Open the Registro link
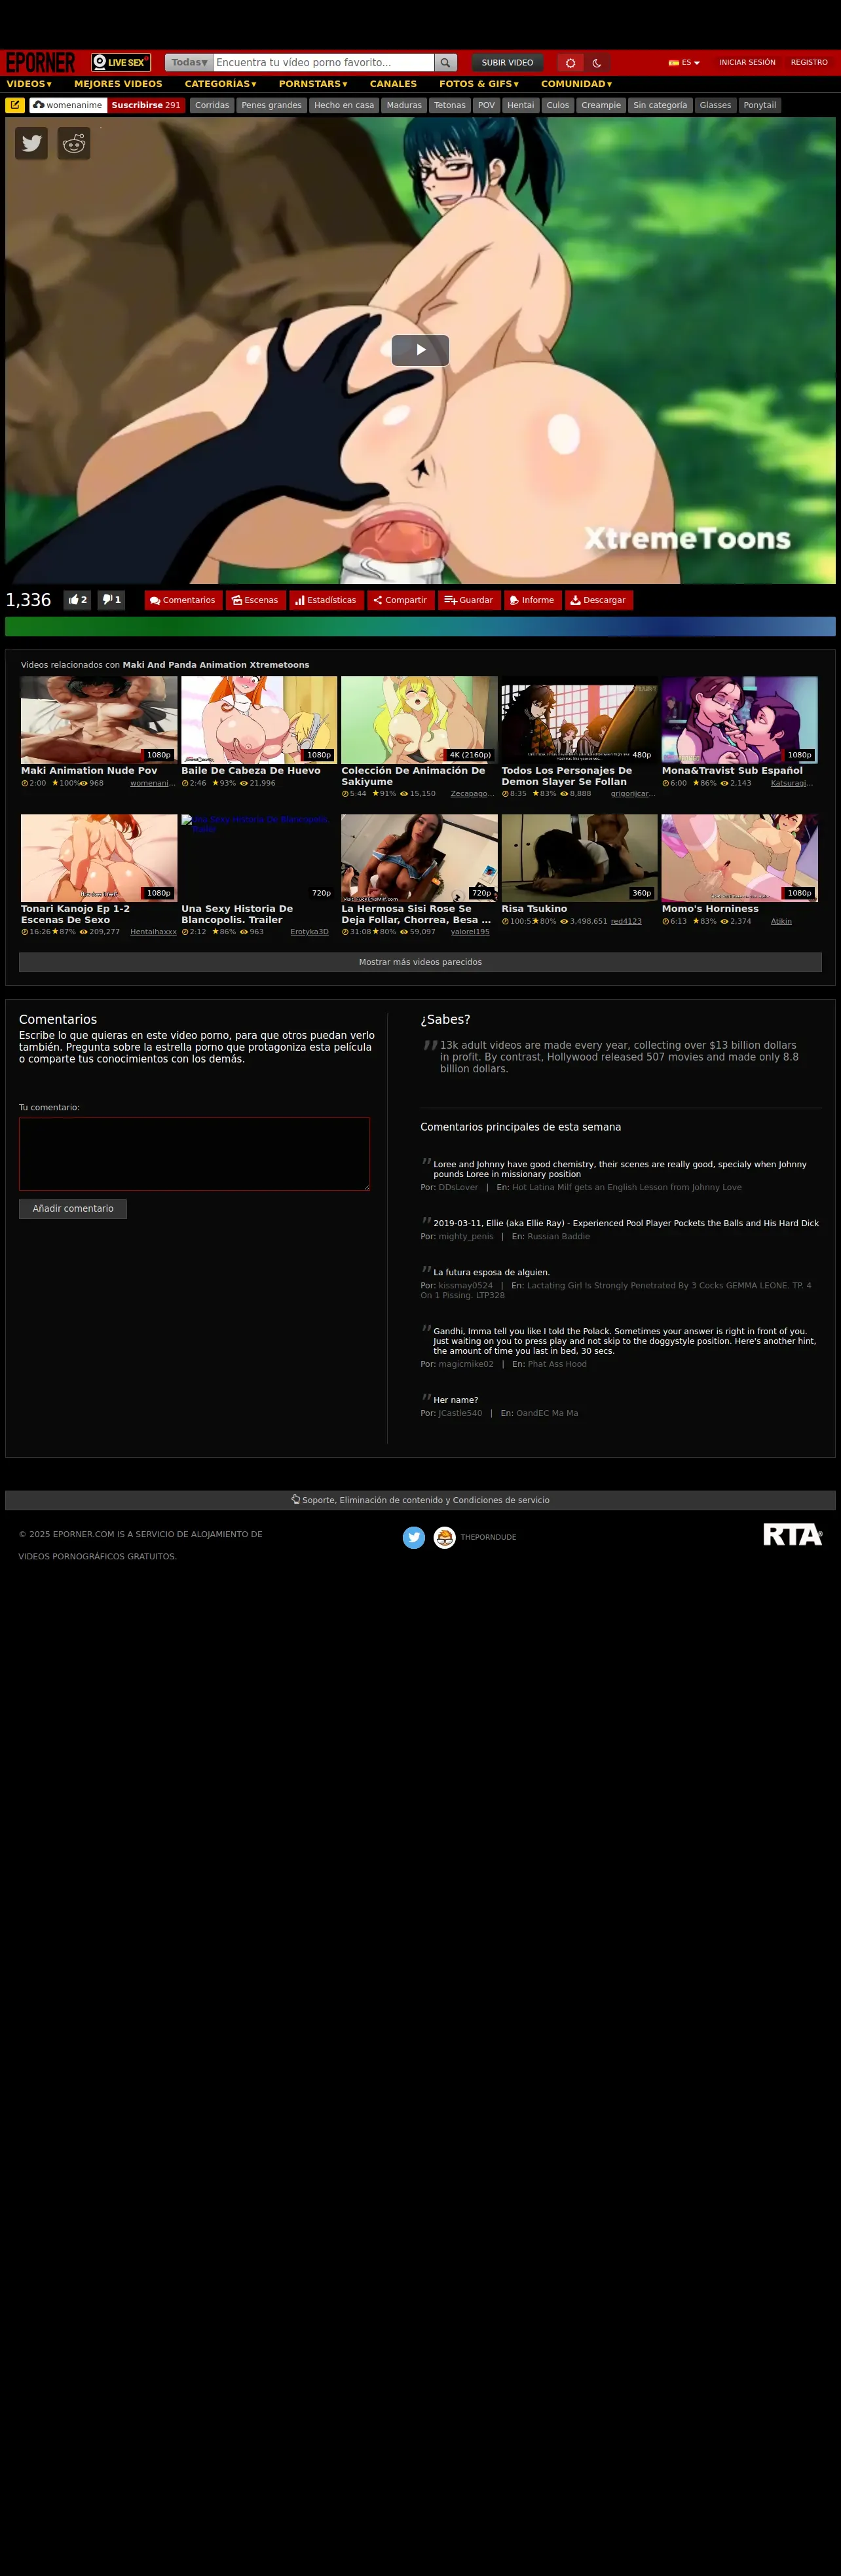841x2576 pixels. tap(809, 62)
